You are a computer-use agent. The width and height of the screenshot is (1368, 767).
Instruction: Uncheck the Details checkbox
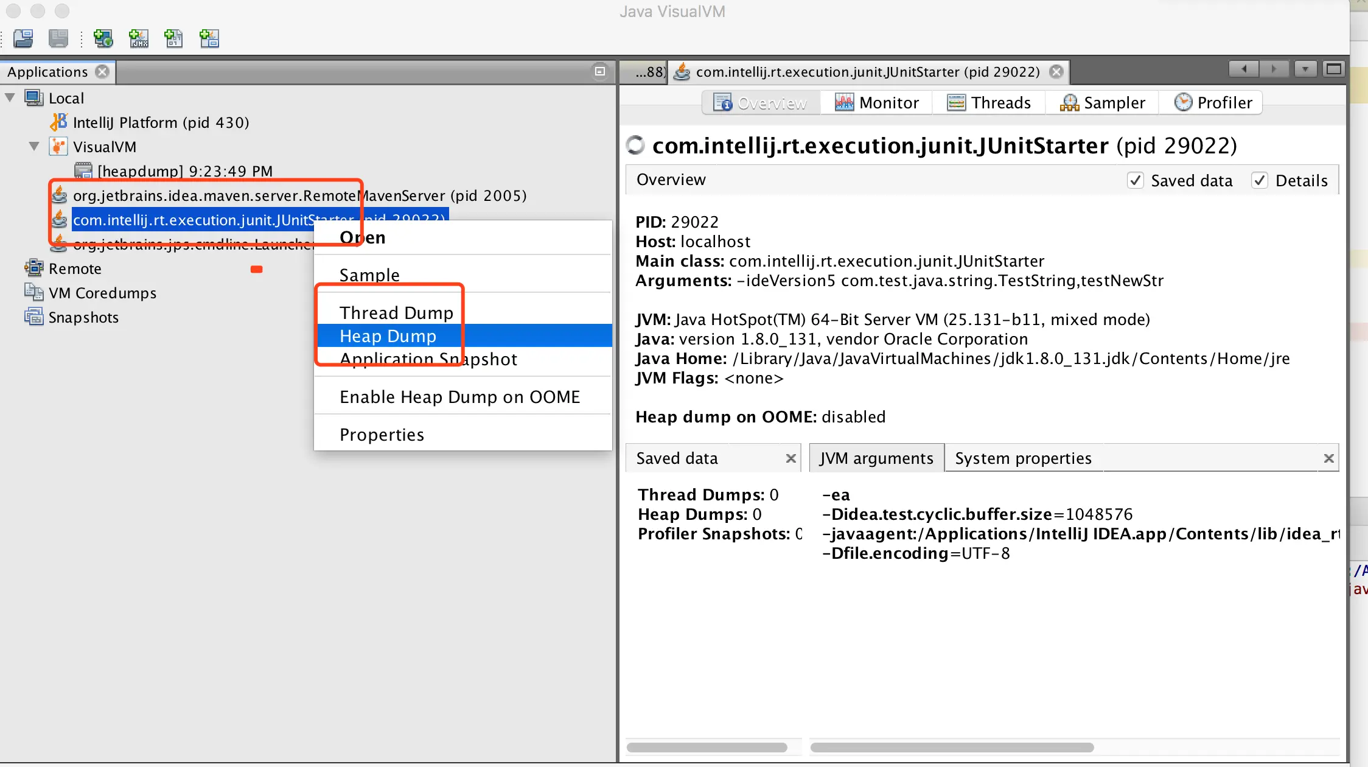[x=1260, y=181]
